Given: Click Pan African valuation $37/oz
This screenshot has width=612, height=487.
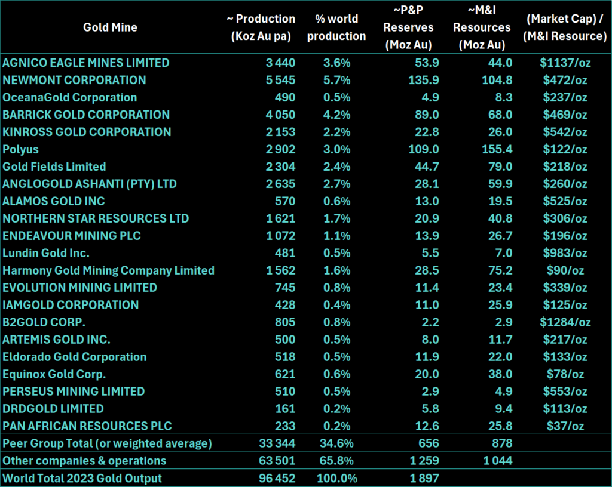Looking at the screenshot, I should point(565,426).
